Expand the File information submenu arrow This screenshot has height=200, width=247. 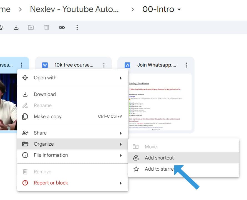pos(121,155)
